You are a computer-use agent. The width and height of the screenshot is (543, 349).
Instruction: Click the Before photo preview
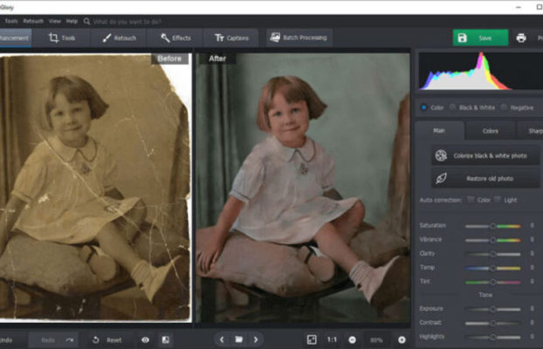coord(95,187)
